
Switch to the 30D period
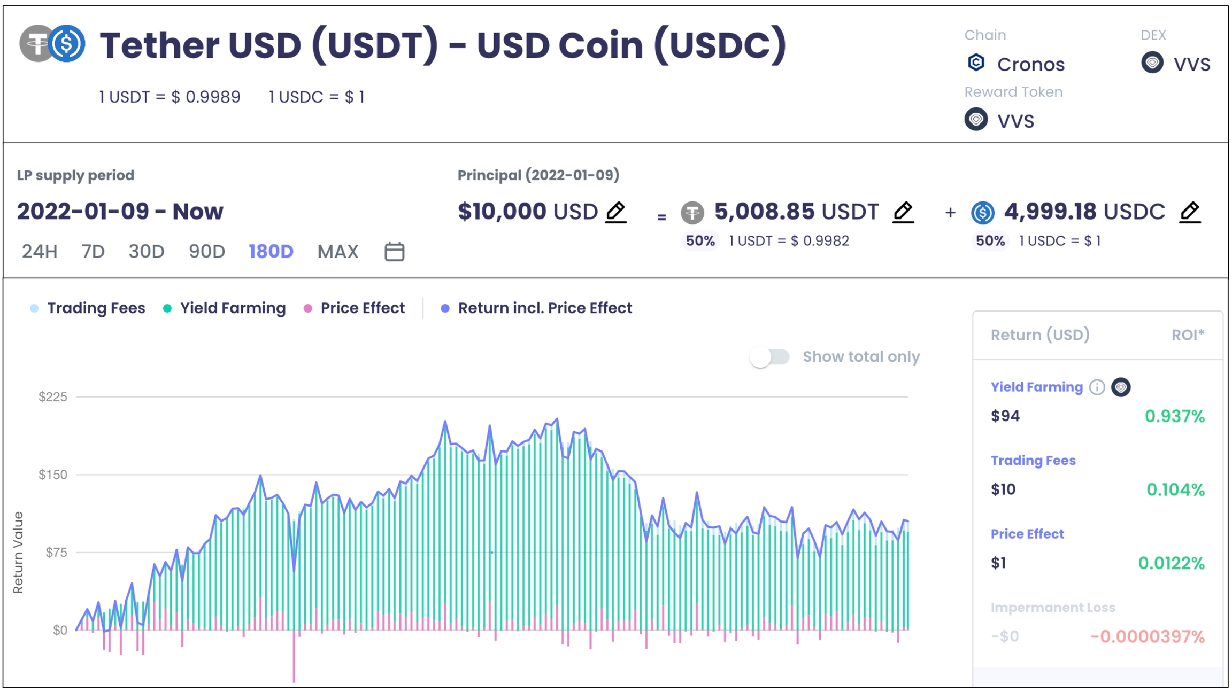pos(147,251)
